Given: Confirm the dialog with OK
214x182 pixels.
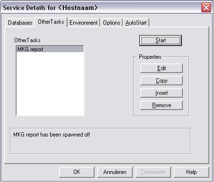Looking at the screenshot, I should click(77, 172).
